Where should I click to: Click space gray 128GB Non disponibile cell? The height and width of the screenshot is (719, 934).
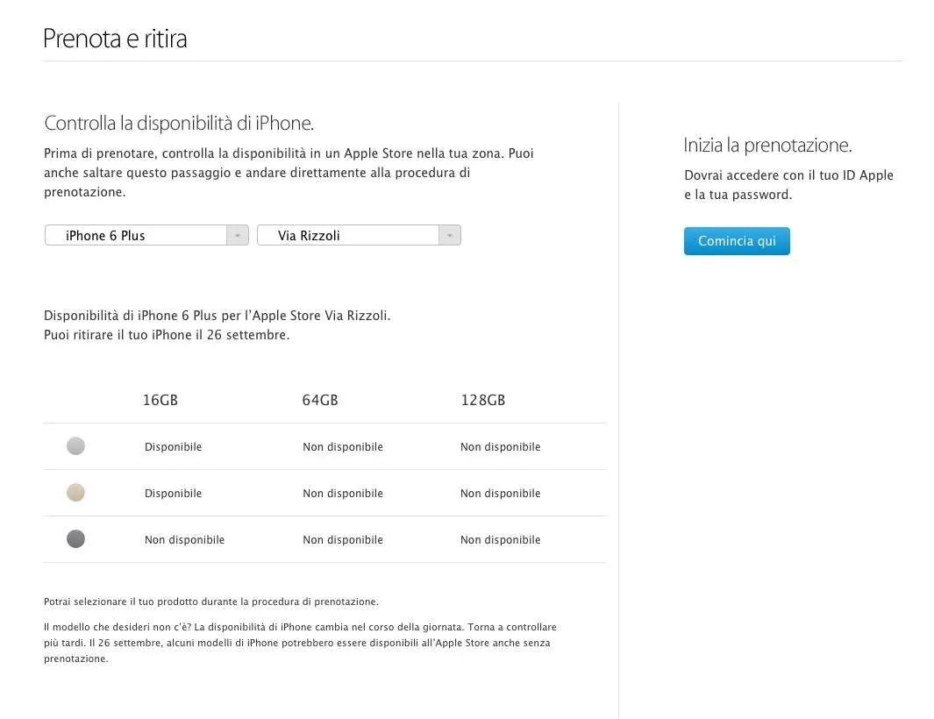pyautogui.click(x=501, y=540)
